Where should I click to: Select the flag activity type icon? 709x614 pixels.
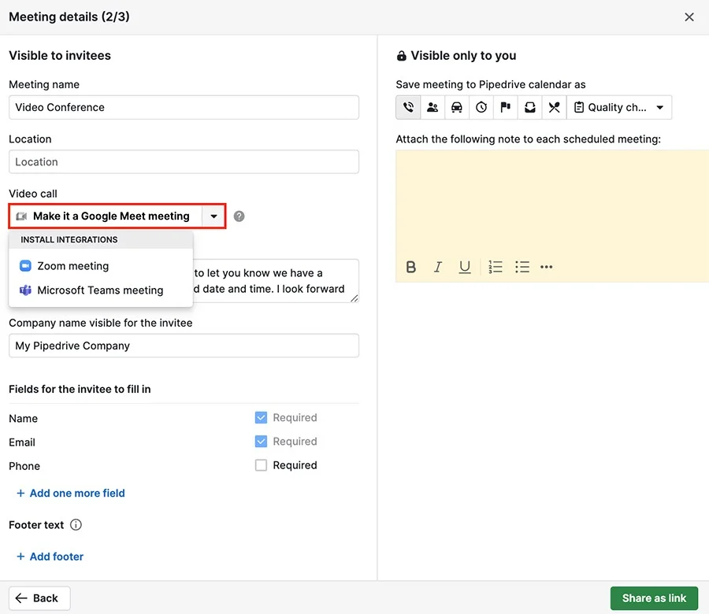506,108
